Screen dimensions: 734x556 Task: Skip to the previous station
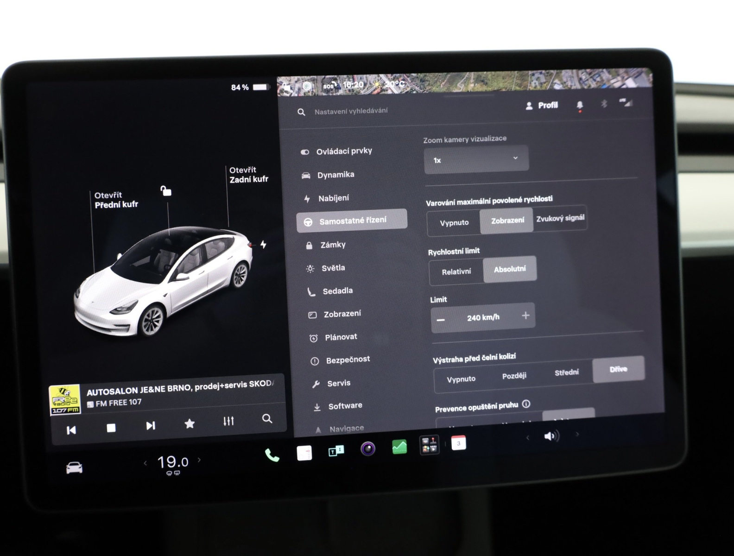coord(71,430)
